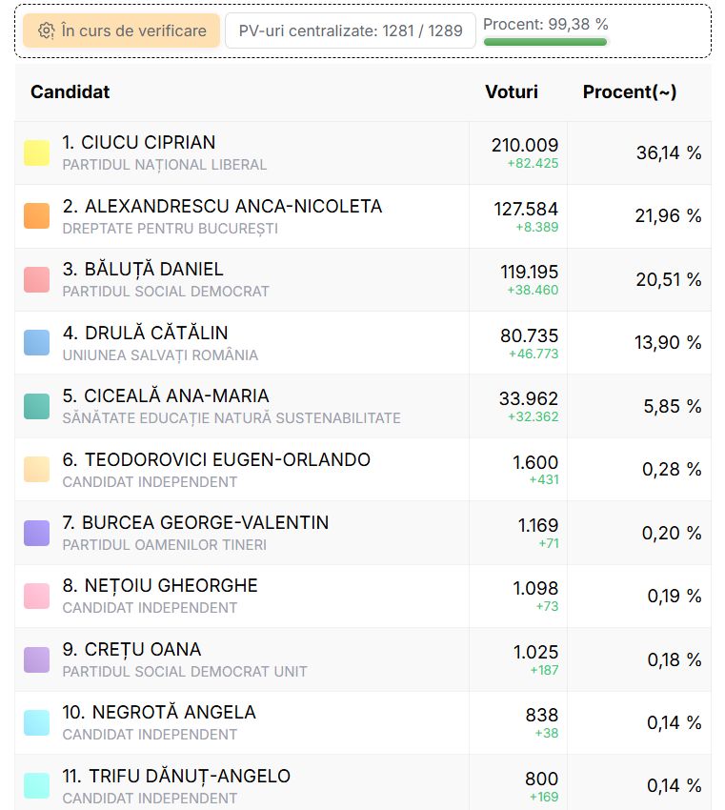Click the purple swatch for Burcea George-Valentin
The width and height of the screenshot is (725, 810).
(37, 533)
